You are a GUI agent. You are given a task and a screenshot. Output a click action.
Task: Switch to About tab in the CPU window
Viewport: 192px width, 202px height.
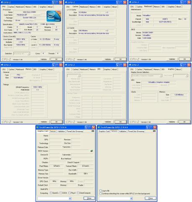50,7
